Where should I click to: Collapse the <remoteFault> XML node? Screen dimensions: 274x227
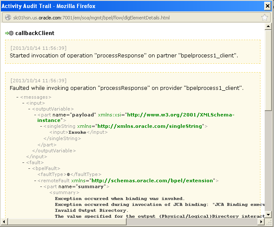(35, 181)
